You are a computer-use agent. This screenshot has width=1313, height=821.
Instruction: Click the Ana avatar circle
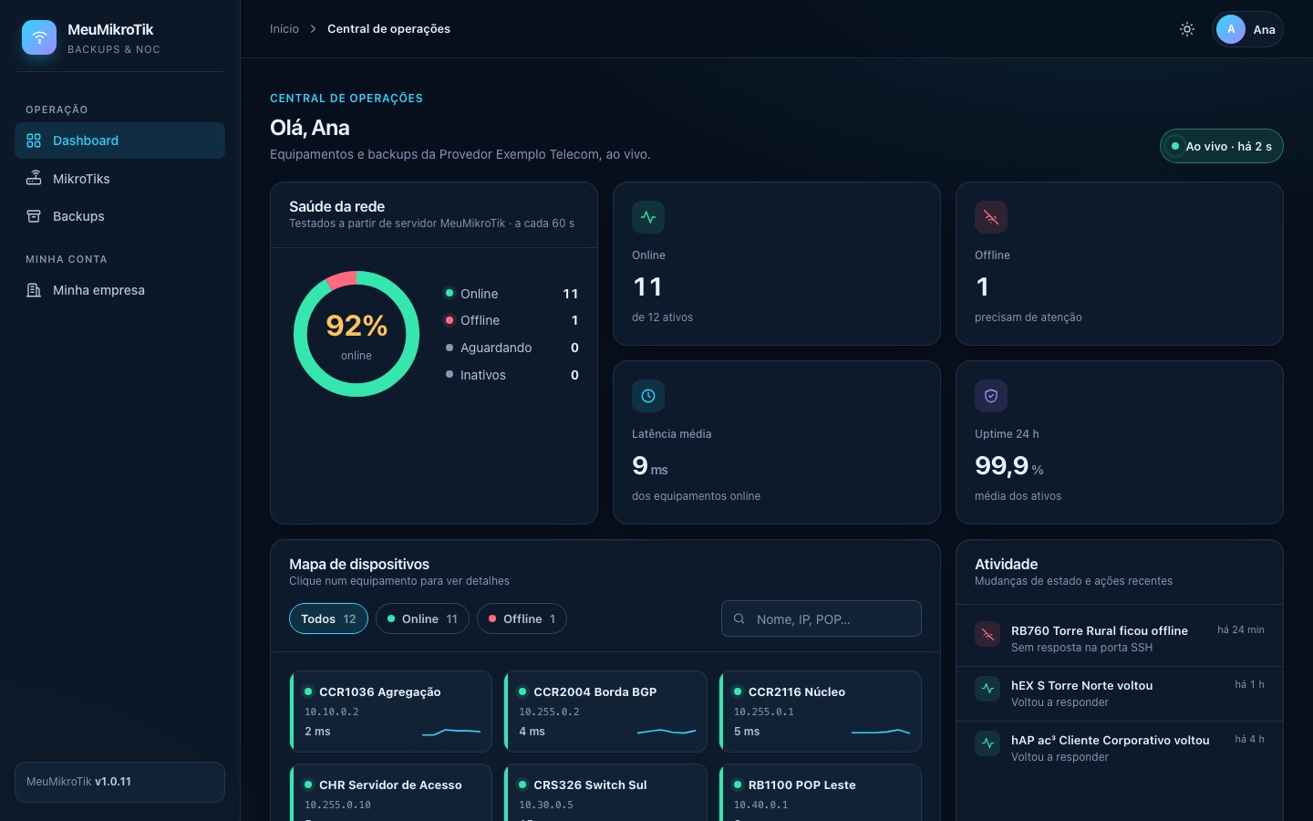(1231, 29)
